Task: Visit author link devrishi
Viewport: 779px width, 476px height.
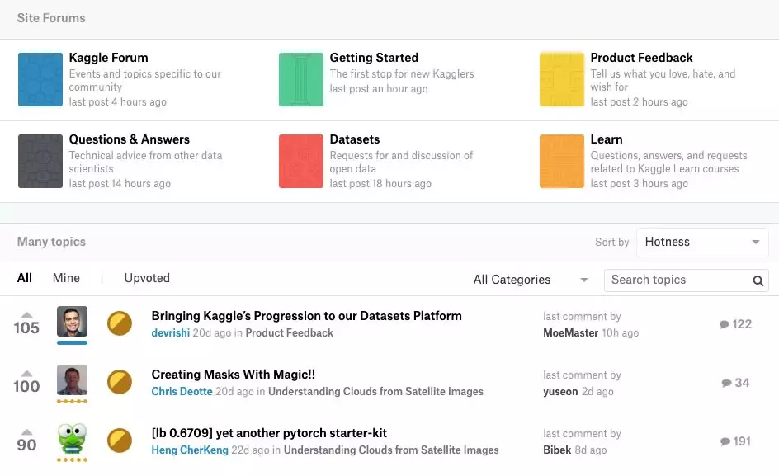Action: [170, 333]
